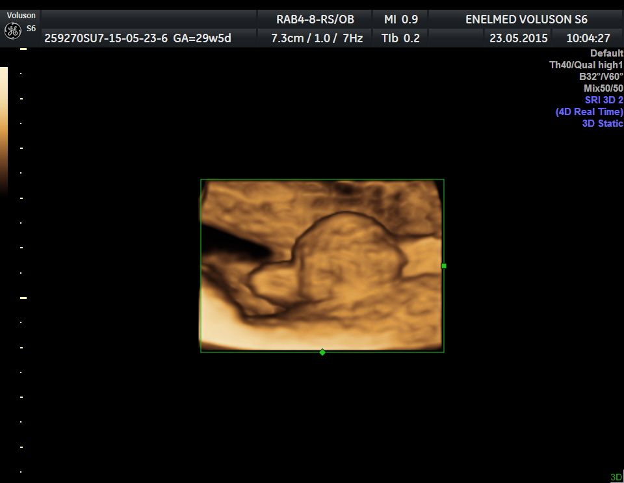Screen dimensions: 624x483
Task: Click the green 3D indicator in corner
Action: (x=616, y=477)
